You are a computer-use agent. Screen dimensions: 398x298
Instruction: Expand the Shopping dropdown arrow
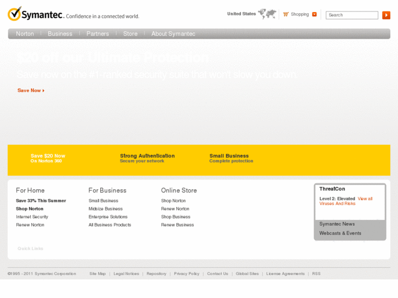tap(314, 14)
